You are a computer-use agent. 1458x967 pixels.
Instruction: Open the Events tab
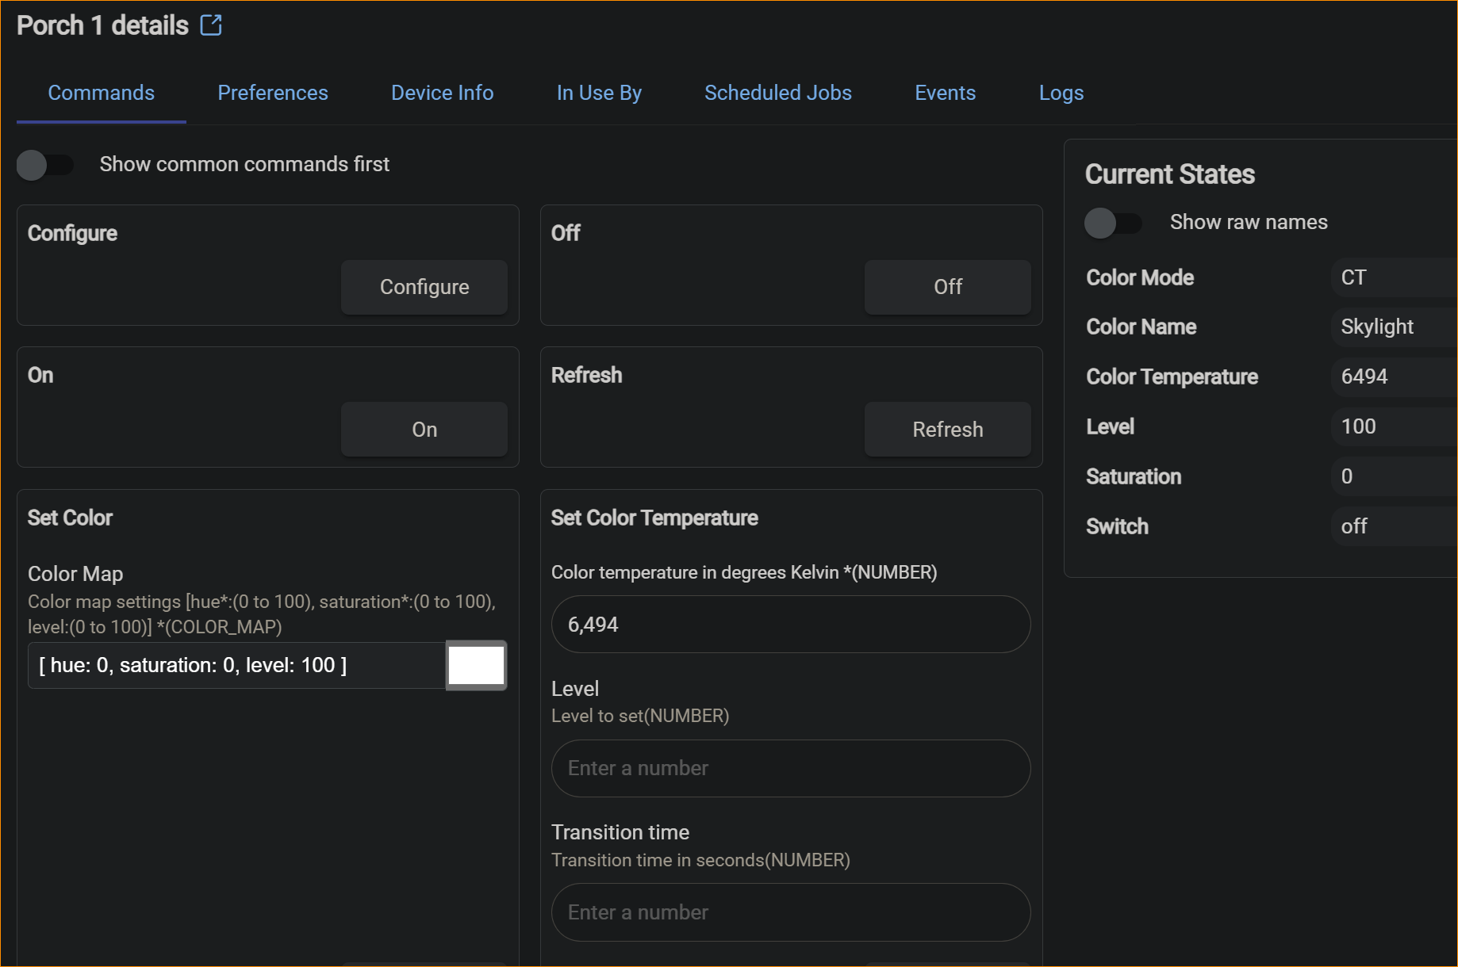tap(945, 93)
